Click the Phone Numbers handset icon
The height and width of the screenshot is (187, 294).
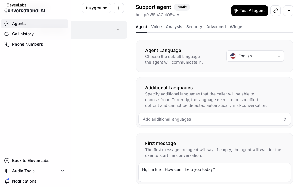[x=7, y=44]
